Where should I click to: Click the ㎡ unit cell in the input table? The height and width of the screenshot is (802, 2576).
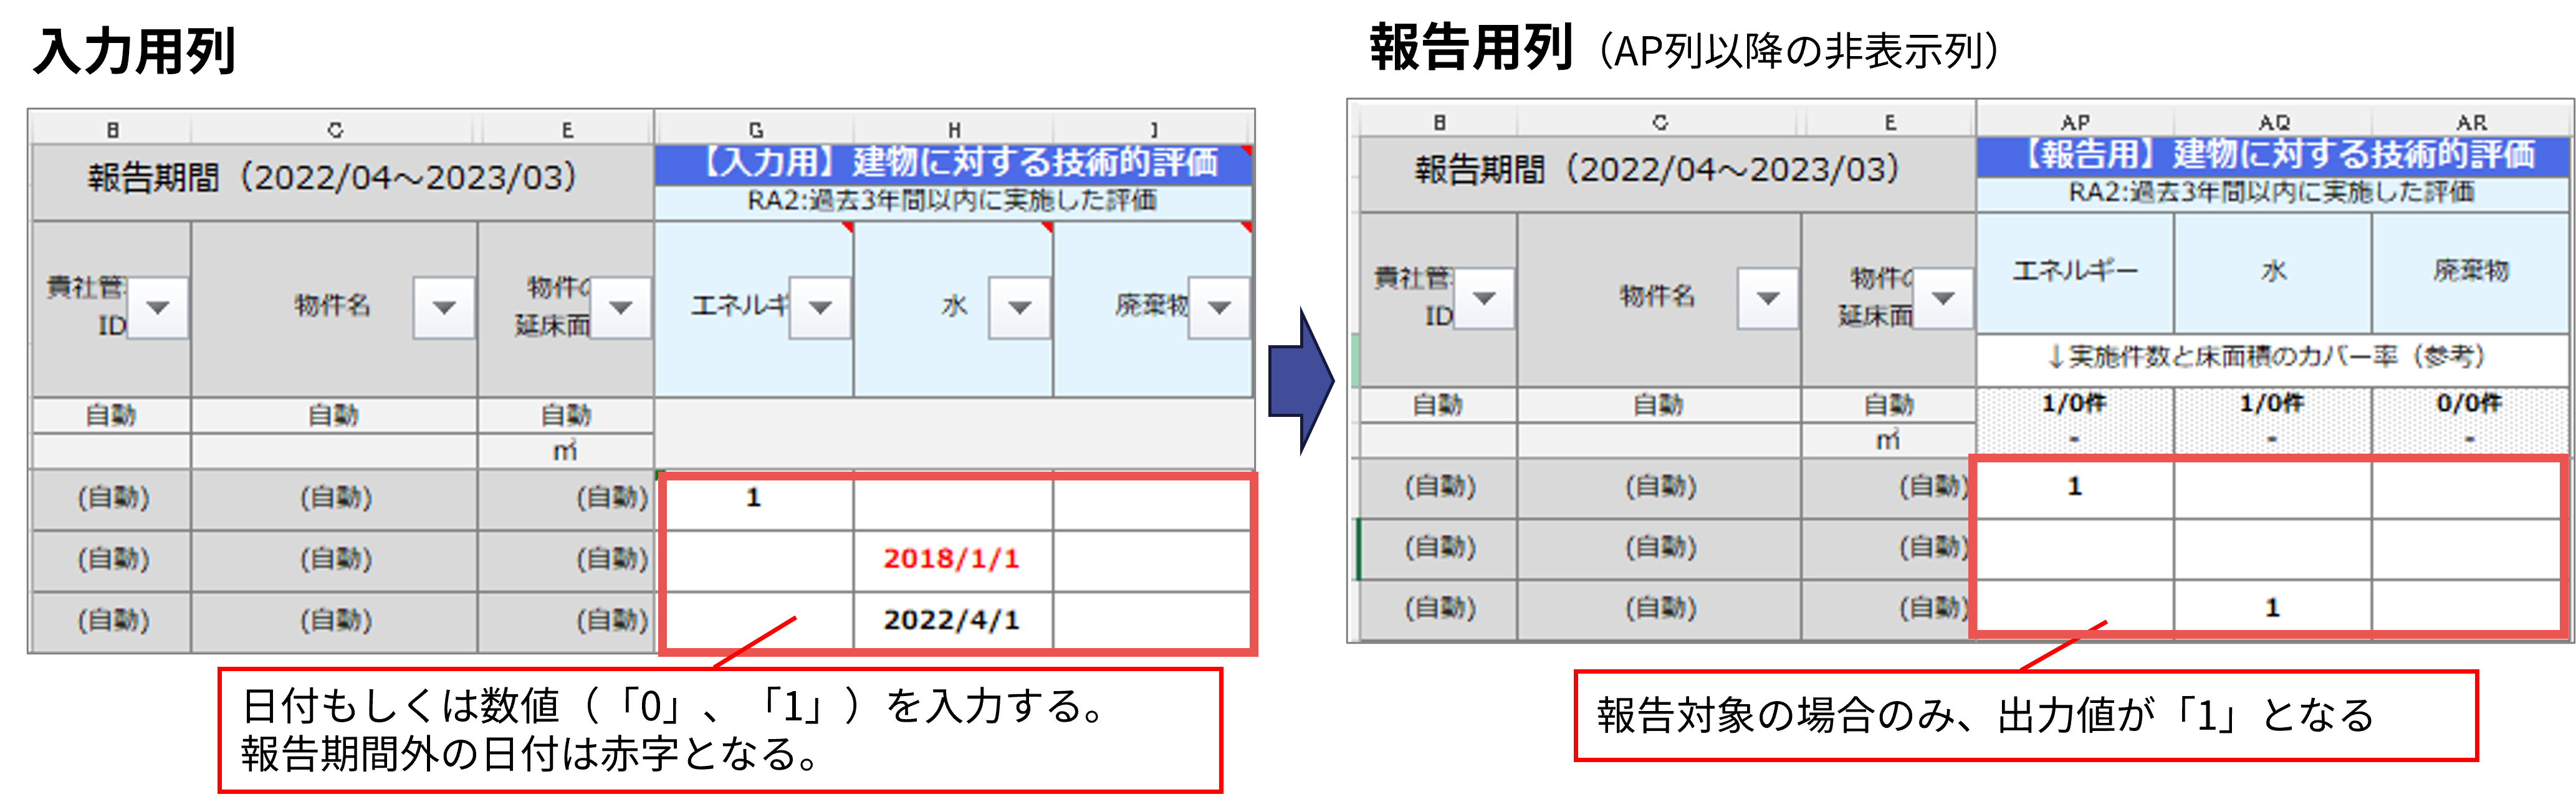566,451
